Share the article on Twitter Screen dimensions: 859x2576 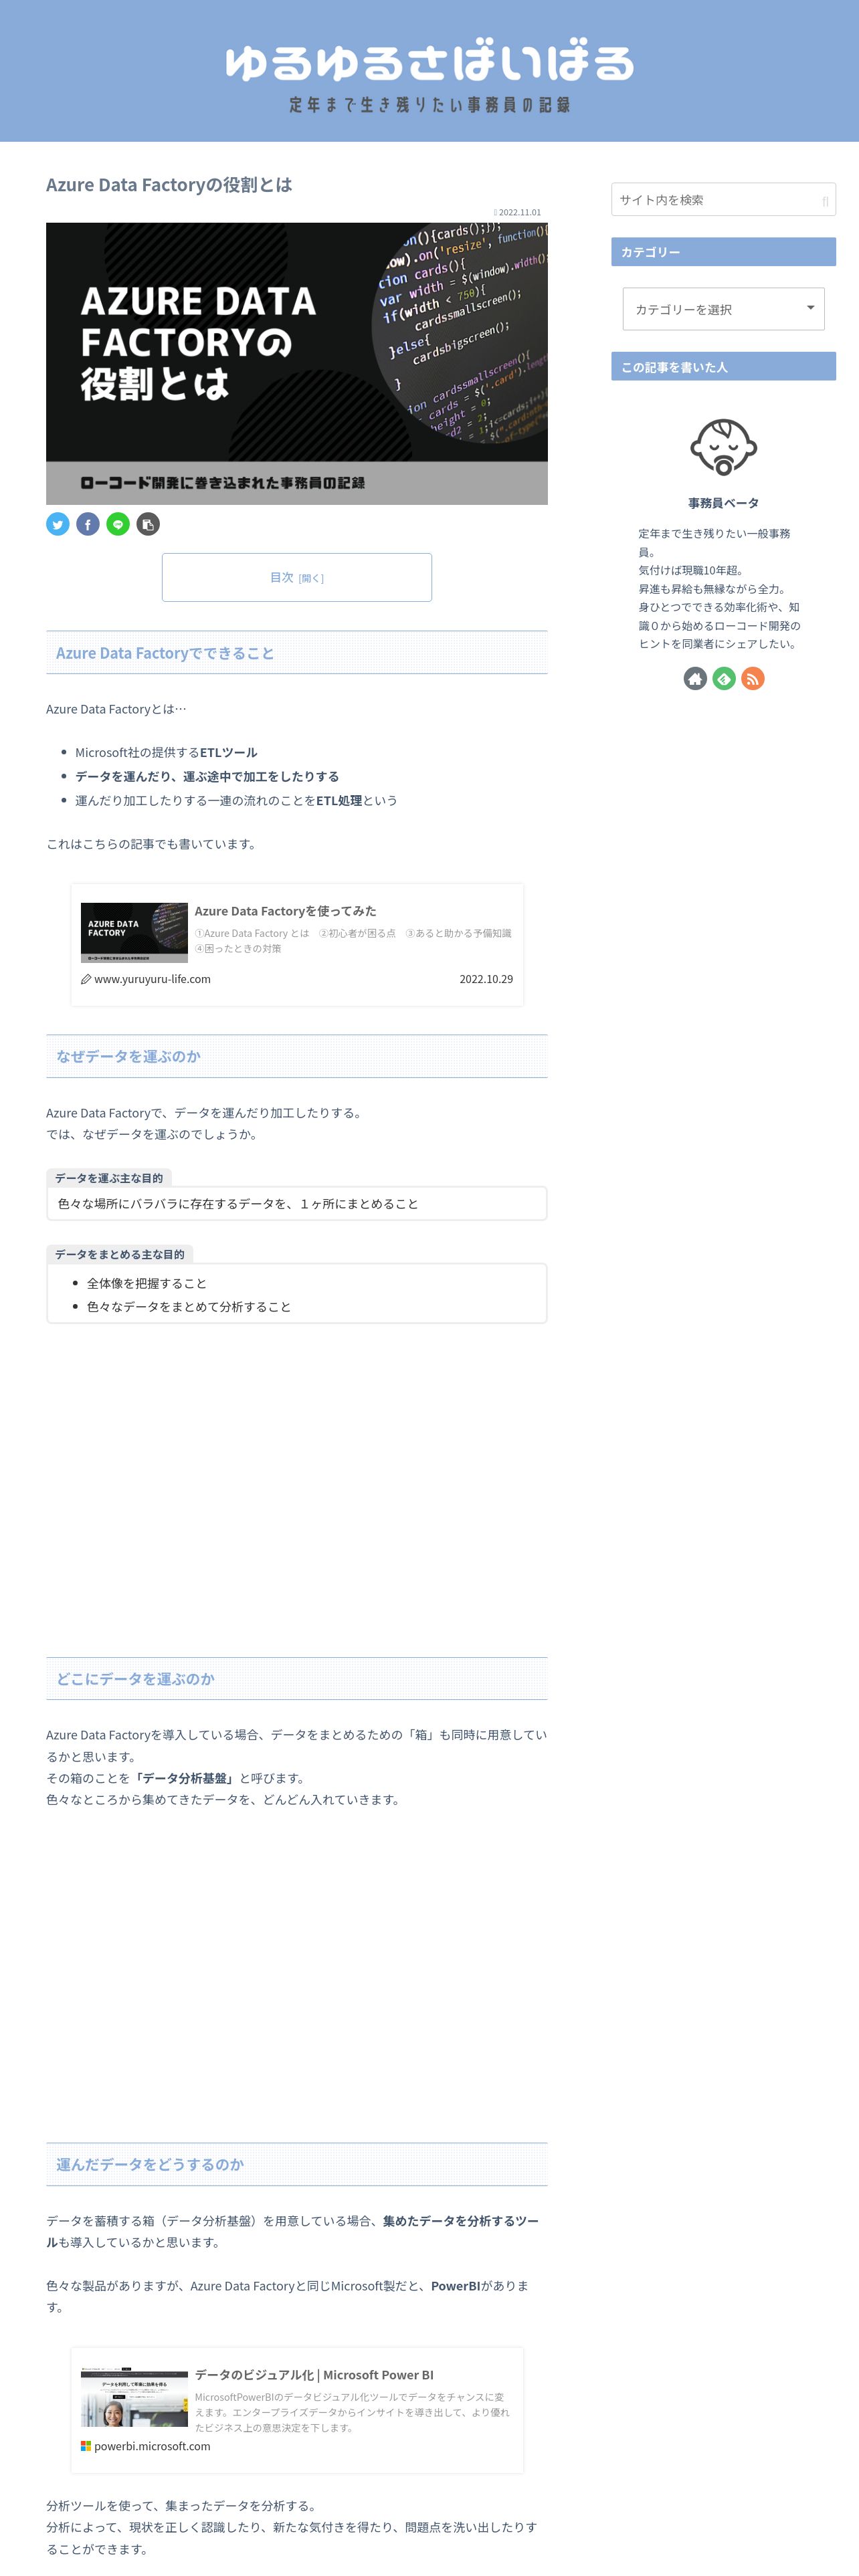click(x=58, y=524)
